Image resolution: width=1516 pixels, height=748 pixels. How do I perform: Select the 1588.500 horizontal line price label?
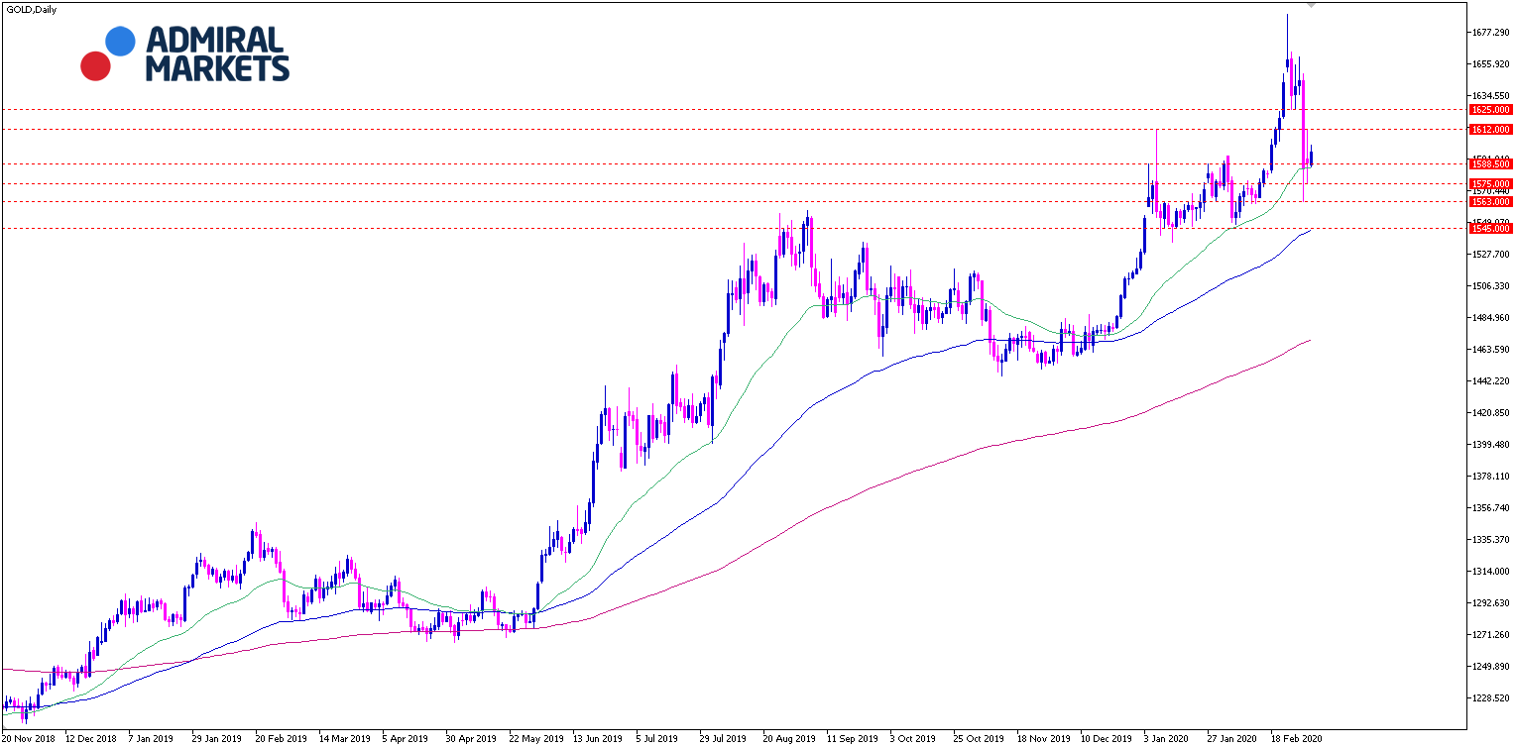click(x=1492, y=164)
